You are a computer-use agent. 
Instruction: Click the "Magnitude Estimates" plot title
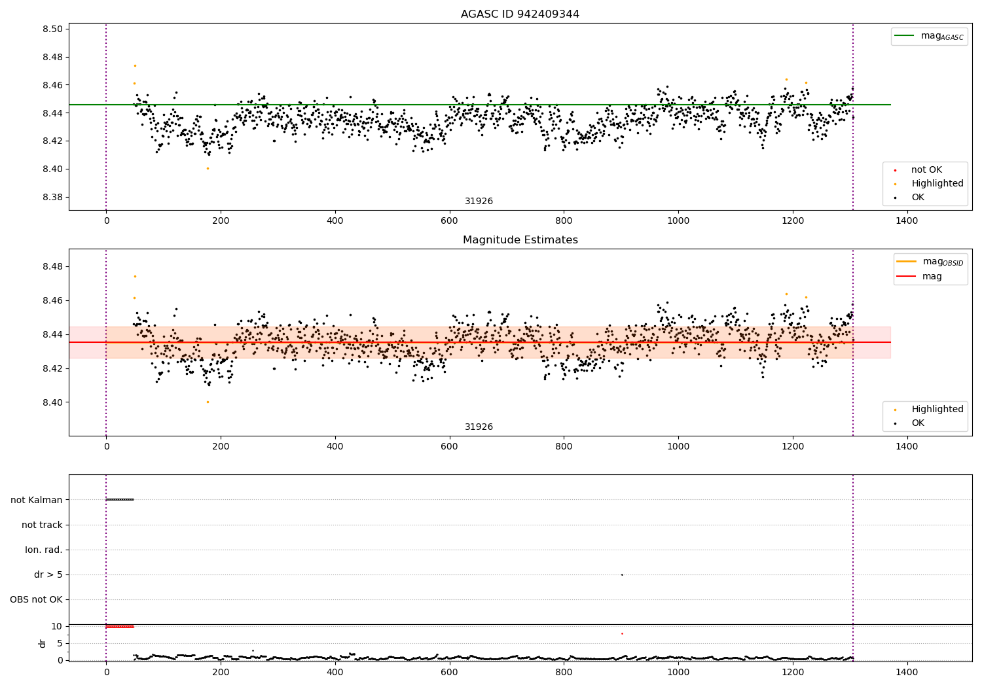[520, 240]
